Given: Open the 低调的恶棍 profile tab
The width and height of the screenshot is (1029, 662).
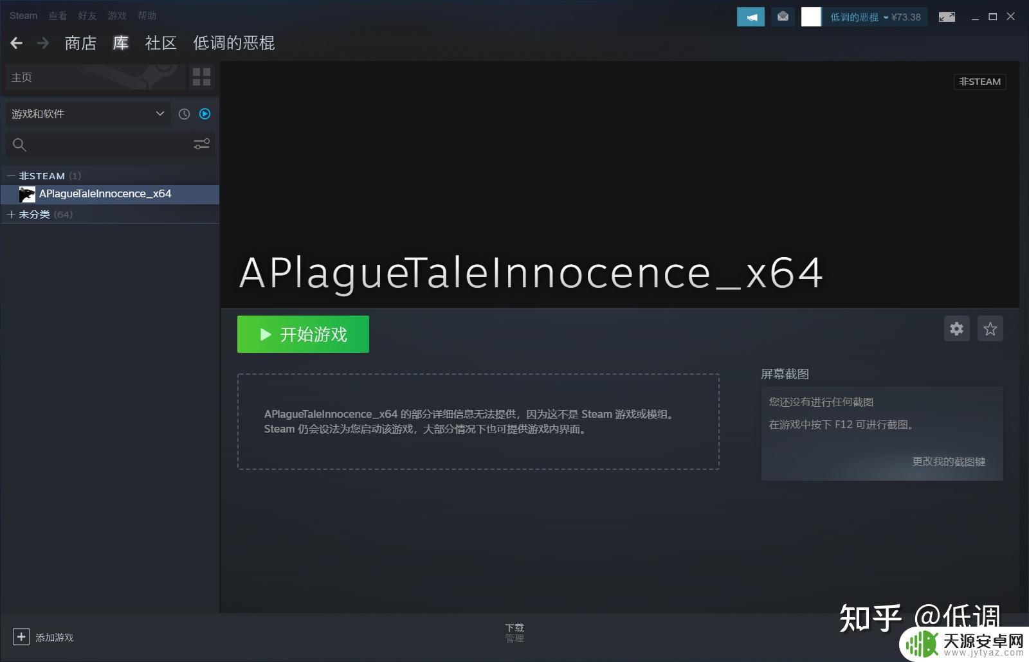Looking at the screenshot, I should click(x=234, y=43).
